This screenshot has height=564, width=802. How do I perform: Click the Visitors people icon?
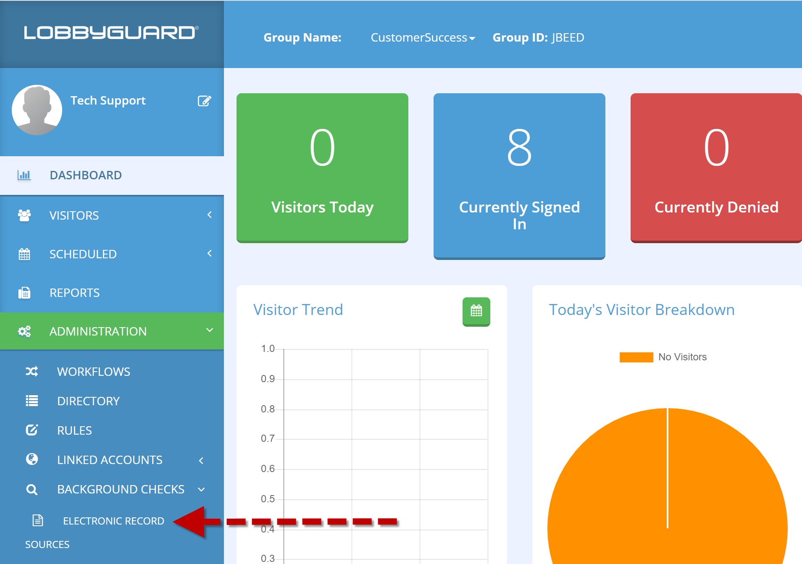pos(24,215)
